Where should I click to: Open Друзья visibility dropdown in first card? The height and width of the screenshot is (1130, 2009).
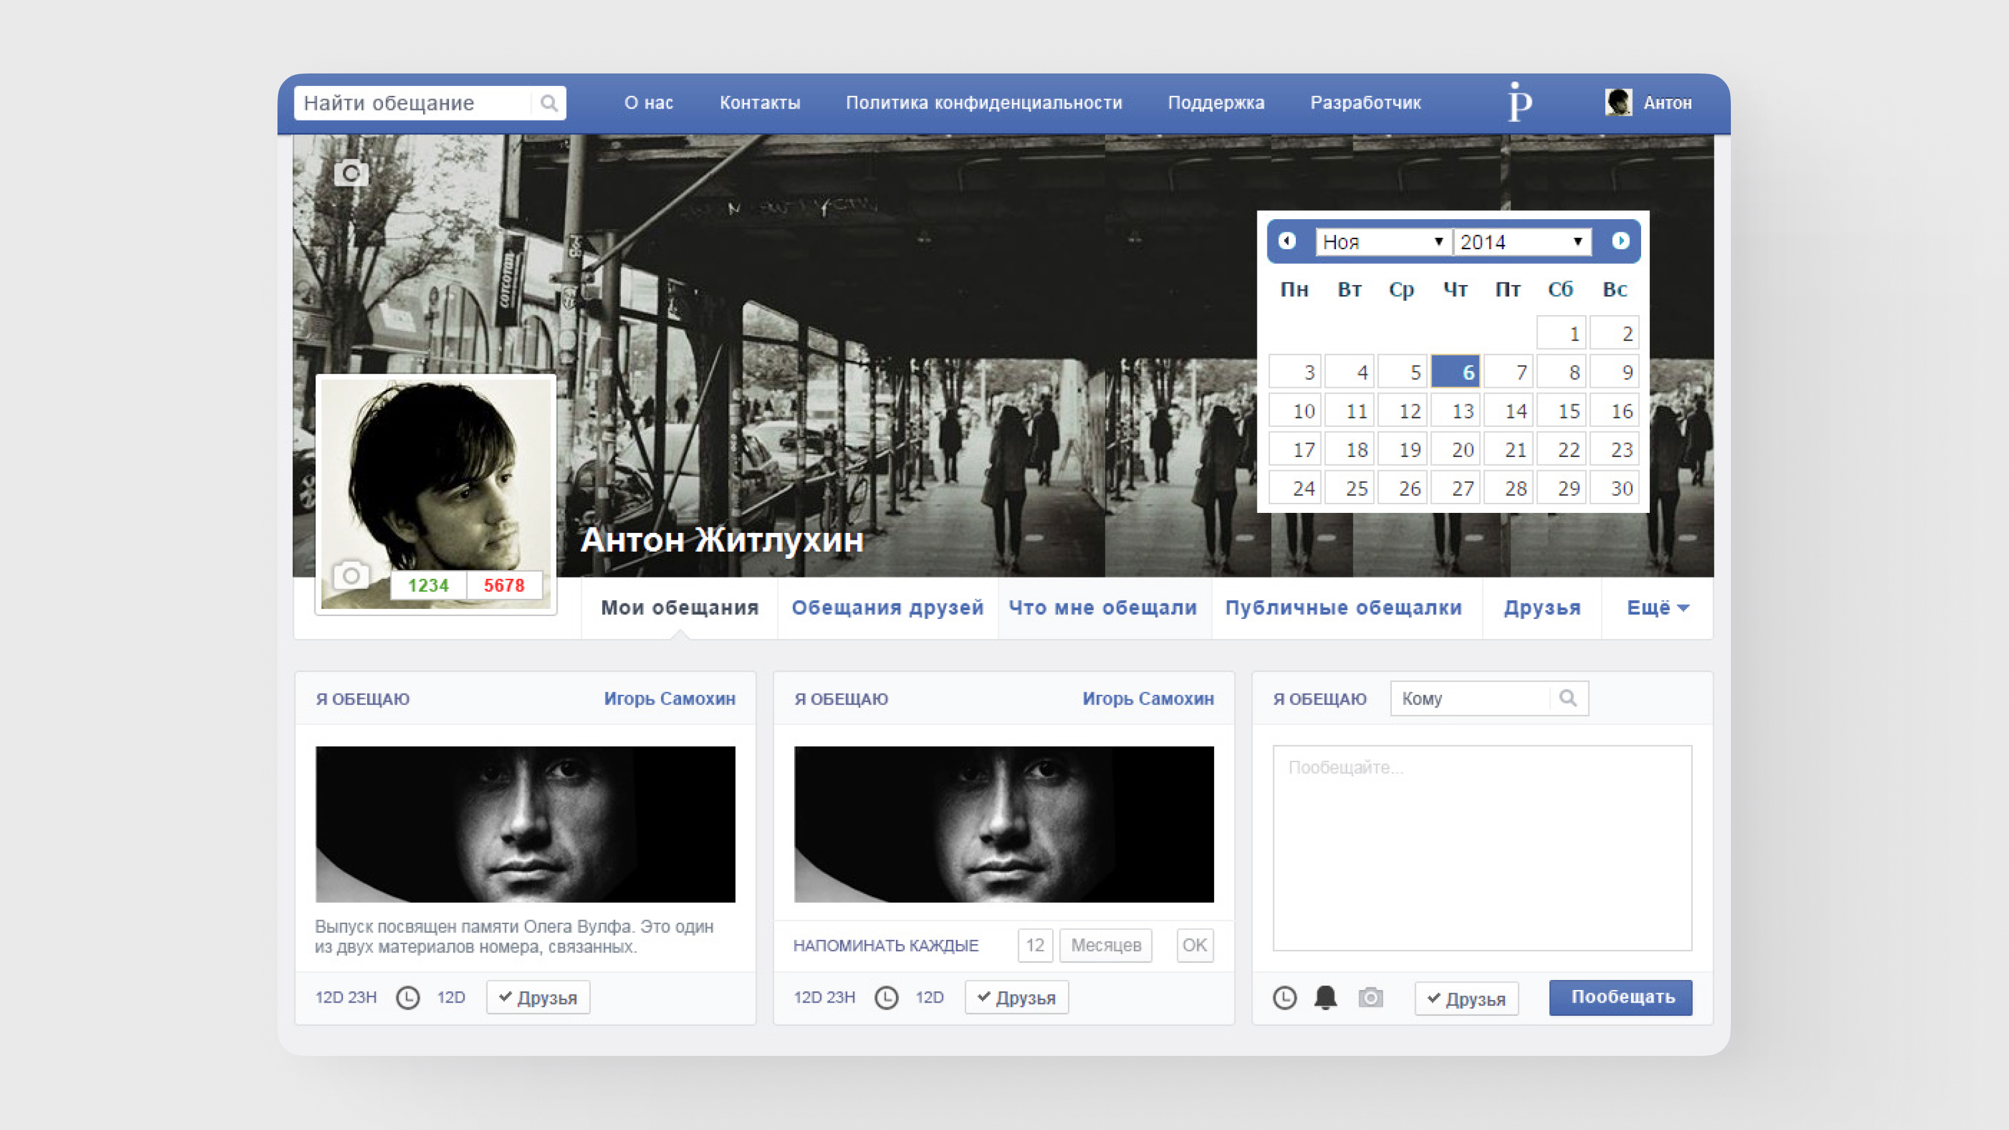(x=538, y=998)
